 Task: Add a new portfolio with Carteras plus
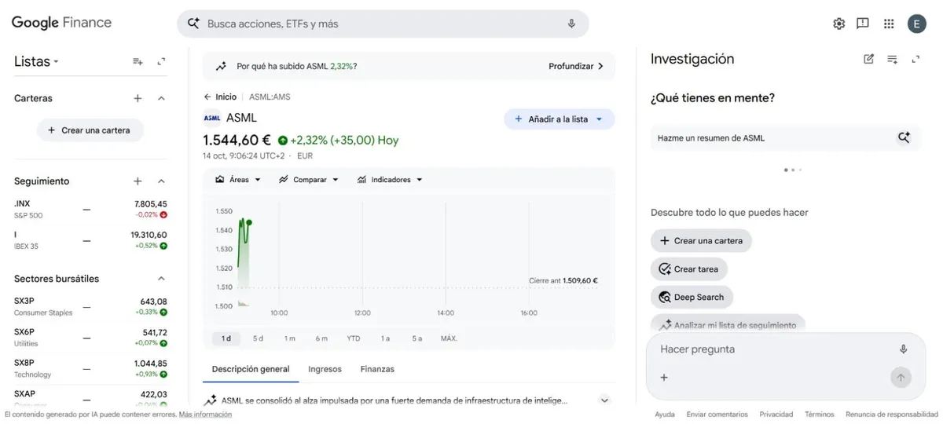click(x=138, y=98)
